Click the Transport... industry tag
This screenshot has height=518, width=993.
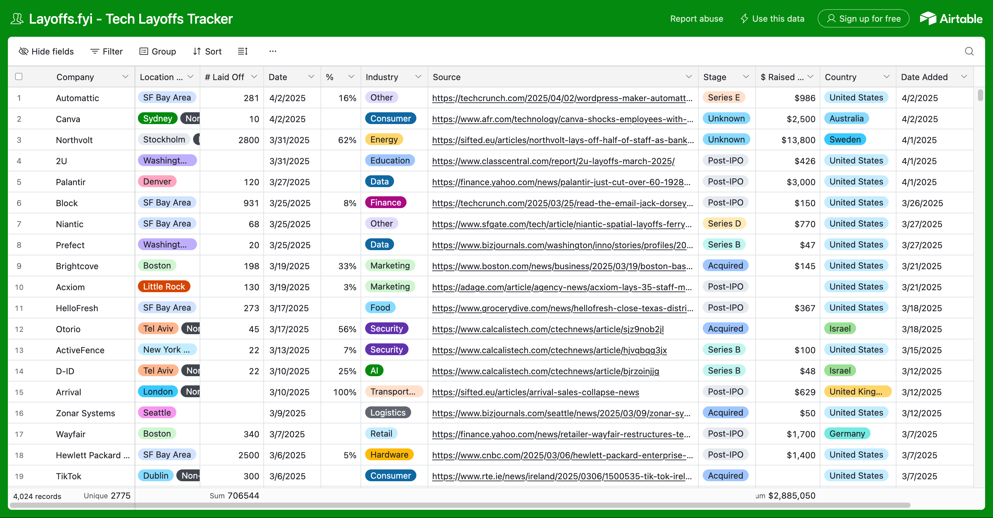[394, 392]
